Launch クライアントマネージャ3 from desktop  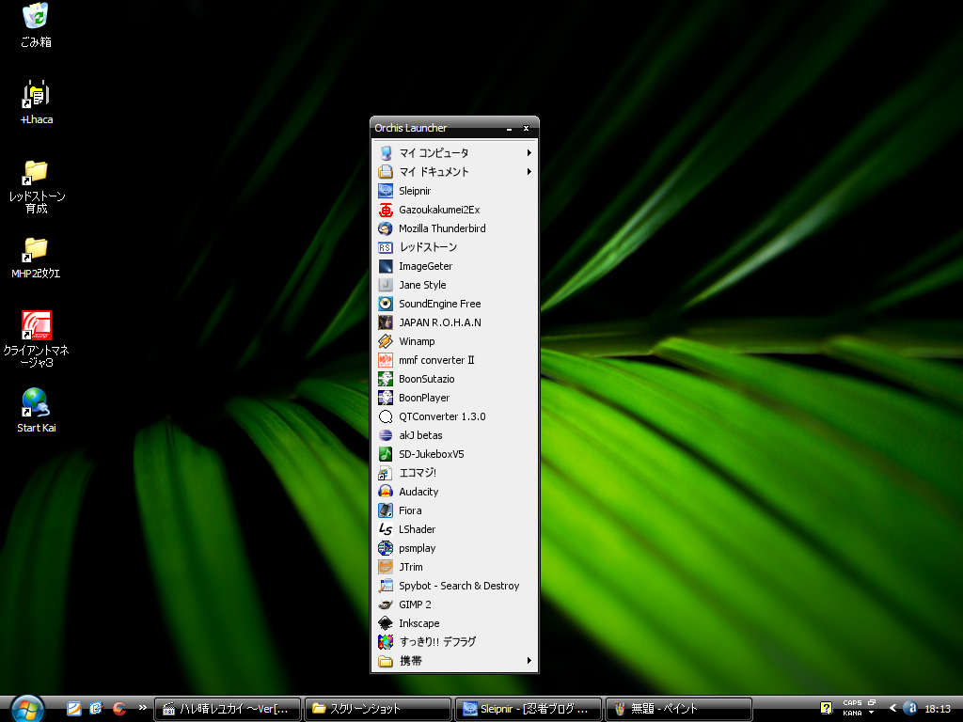[x=36, y=338]
